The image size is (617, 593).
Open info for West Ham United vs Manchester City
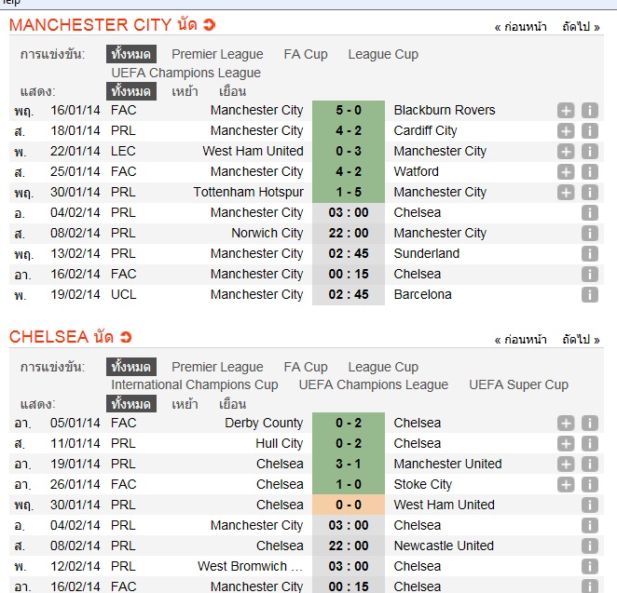tap(589, 152)
